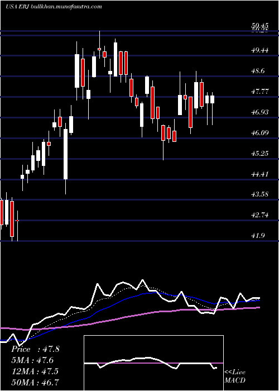Click the 46.93 price axis label

(x=260, y=112)
